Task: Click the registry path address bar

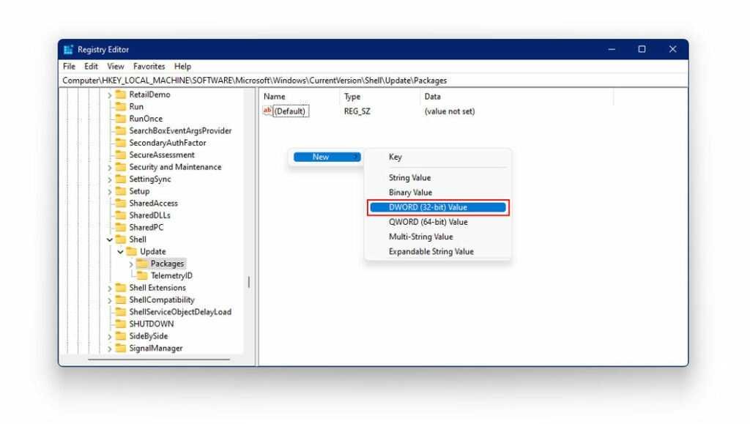Action: [374, 81]
